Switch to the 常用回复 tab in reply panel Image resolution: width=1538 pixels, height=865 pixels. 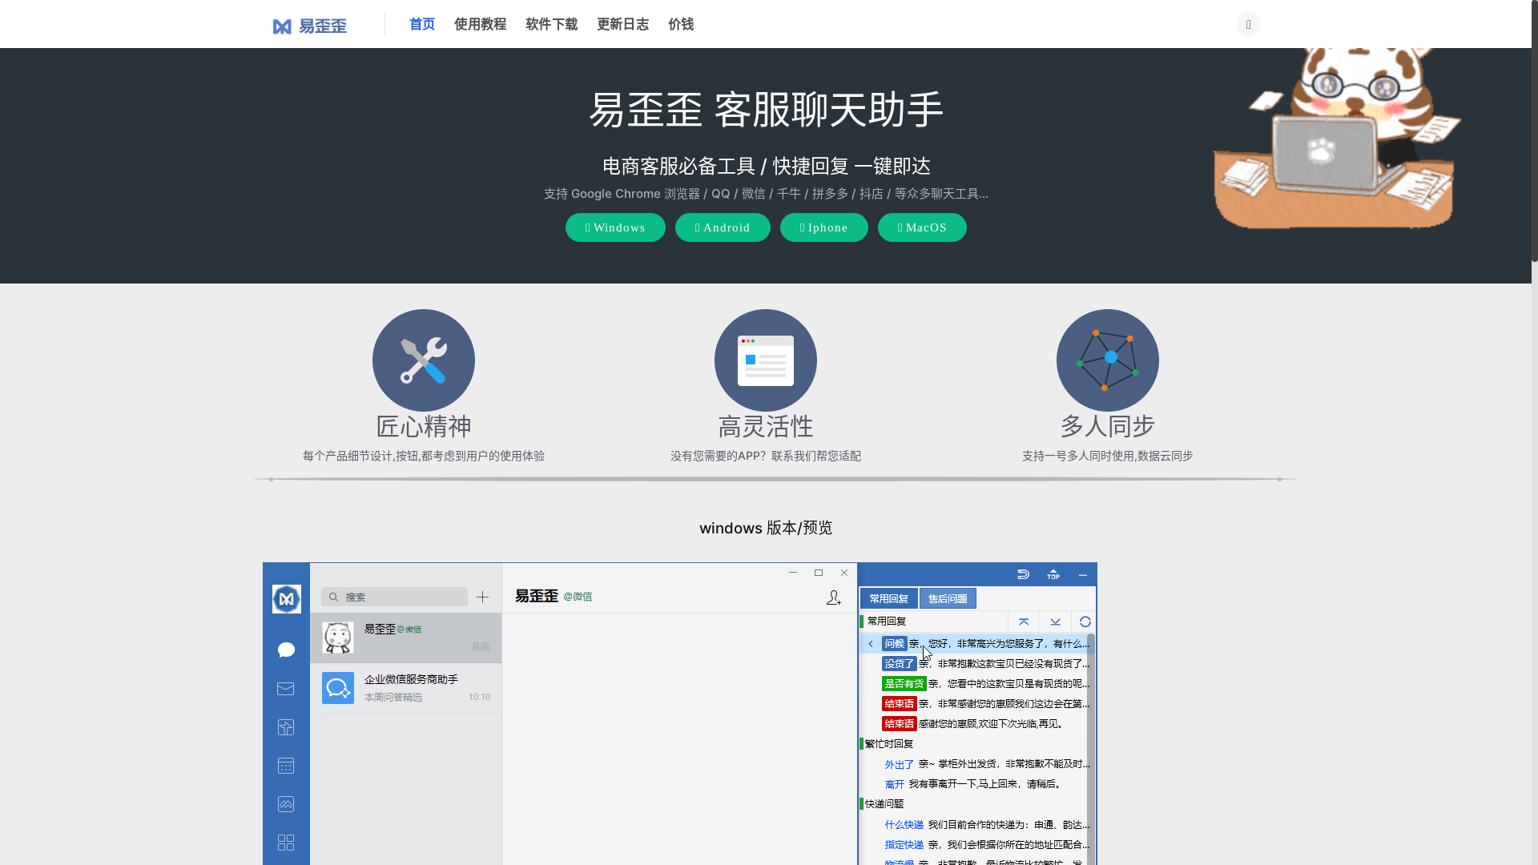coord(888,598)
